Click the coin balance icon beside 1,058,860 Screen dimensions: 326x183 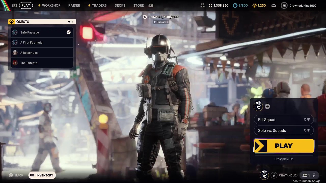coord(210,5)
